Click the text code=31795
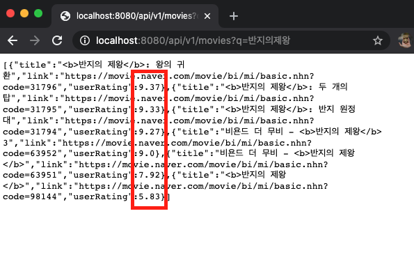414x271 pixels. tap(30, 109)
